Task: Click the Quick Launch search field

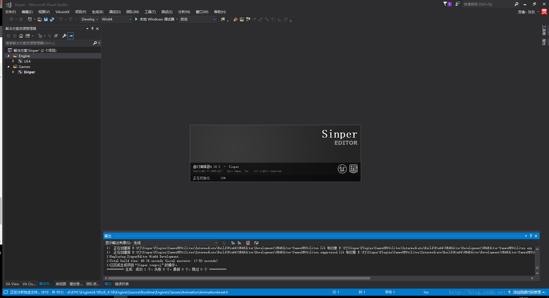Action: pyautogui.click(x=488, y=4)
